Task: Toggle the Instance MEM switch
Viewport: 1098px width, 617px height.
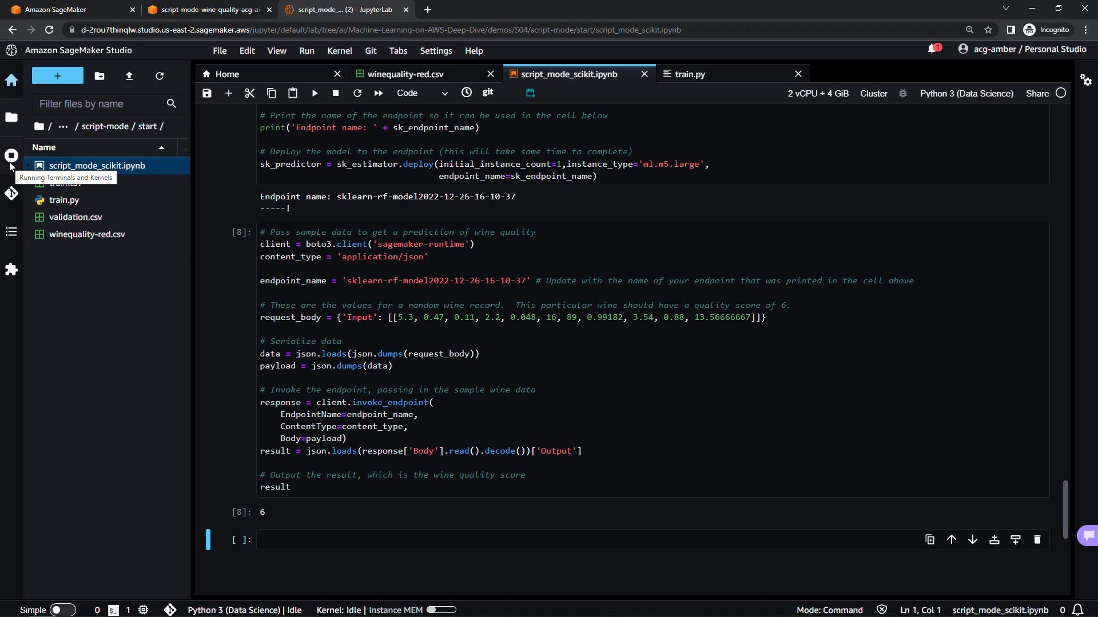Action: [x=441, y=610]
